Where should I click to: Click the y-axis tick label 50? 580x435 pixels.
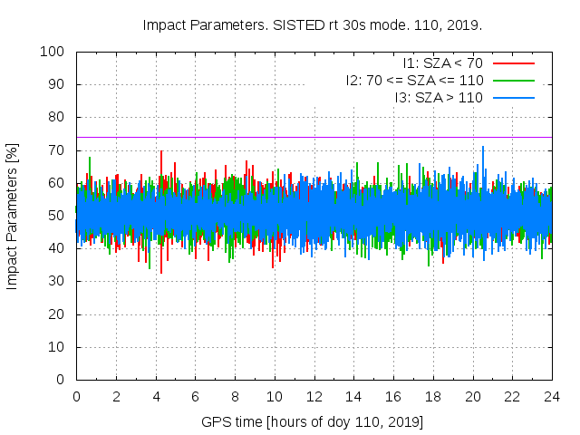58,216
